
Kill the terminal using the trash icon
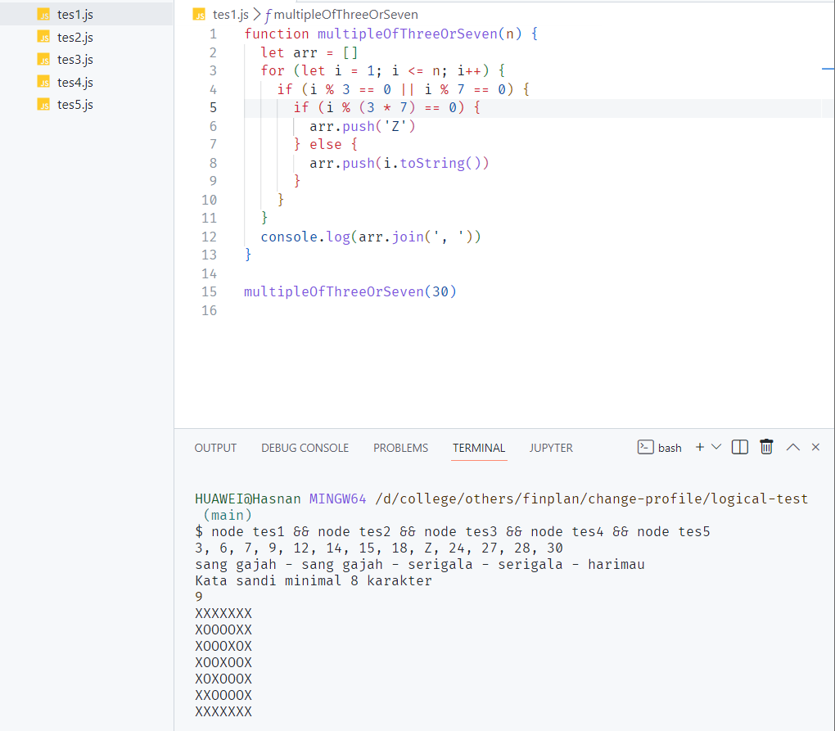(x=766, y=447)
